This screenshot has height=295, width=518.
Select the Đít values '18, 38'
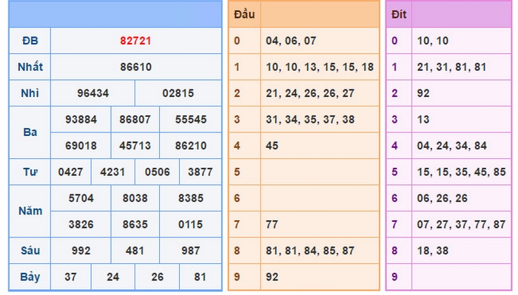pos(433,251)
